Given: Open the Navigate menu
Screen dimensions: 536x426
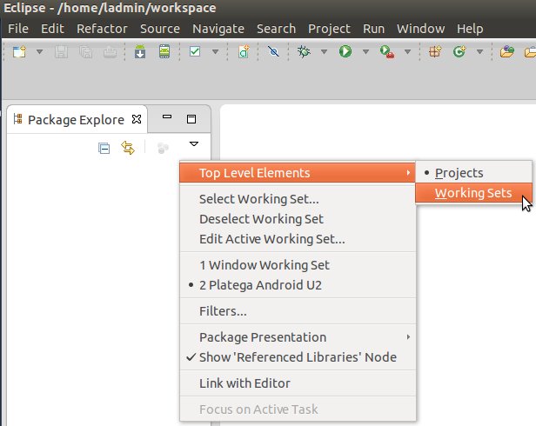Looking at the screenshot, I should [x=218, y=29].
